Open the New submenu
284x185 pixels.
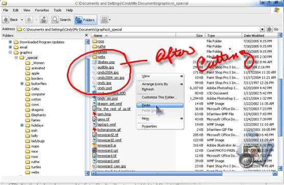(x=160, y=119)
